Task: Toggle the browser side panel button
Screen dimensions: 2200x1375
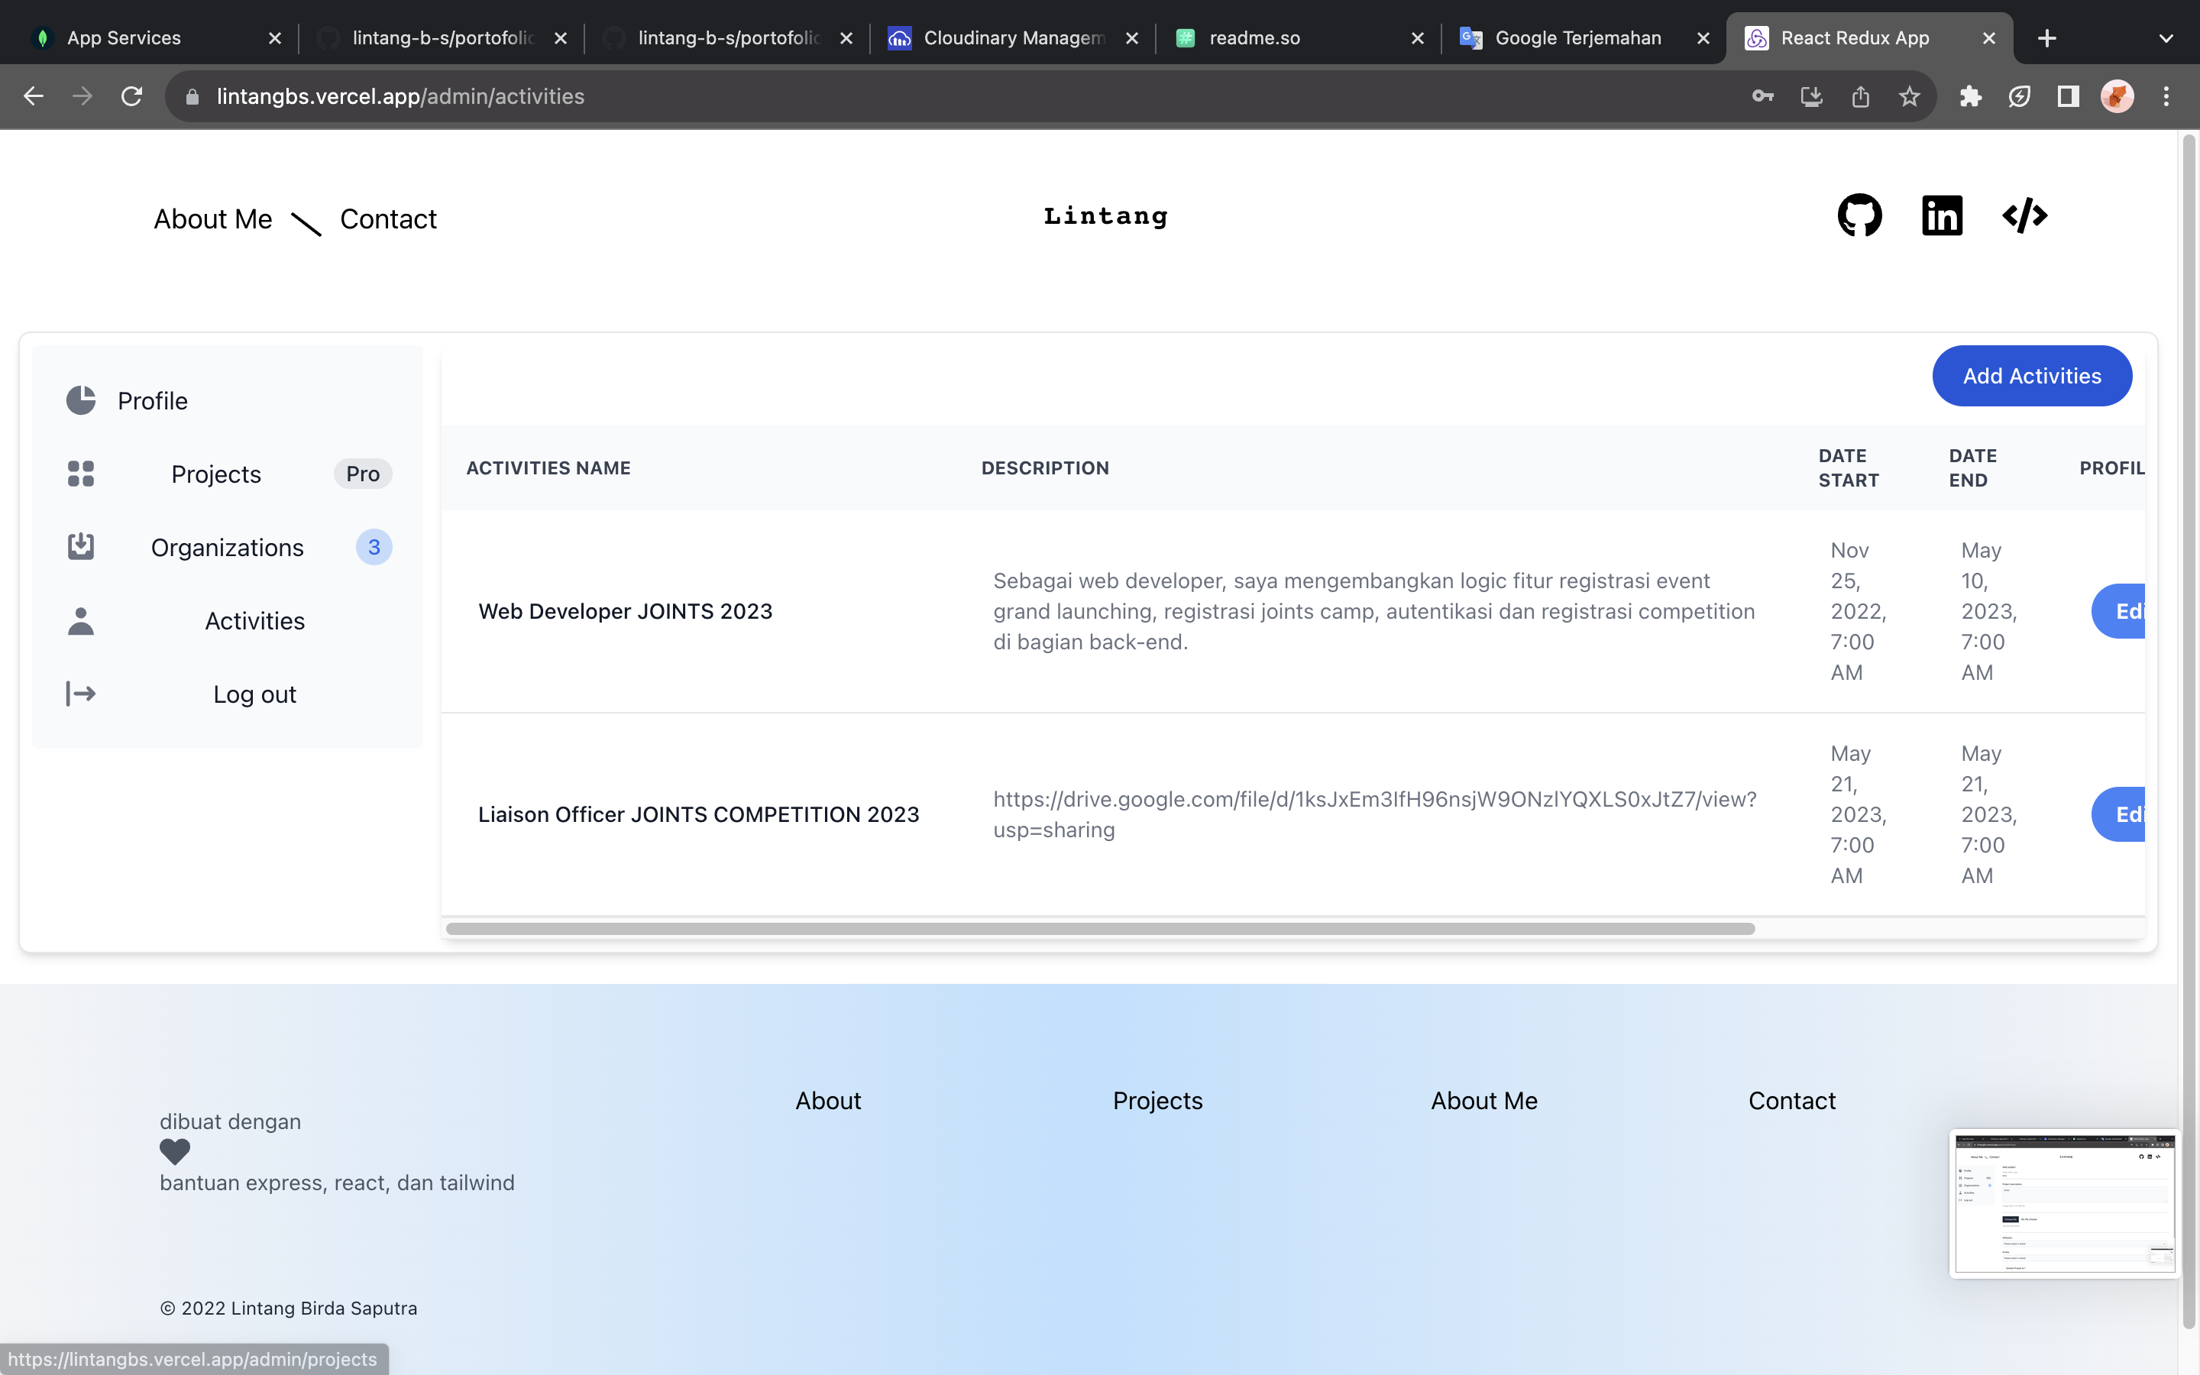Action: (2068, 96)
